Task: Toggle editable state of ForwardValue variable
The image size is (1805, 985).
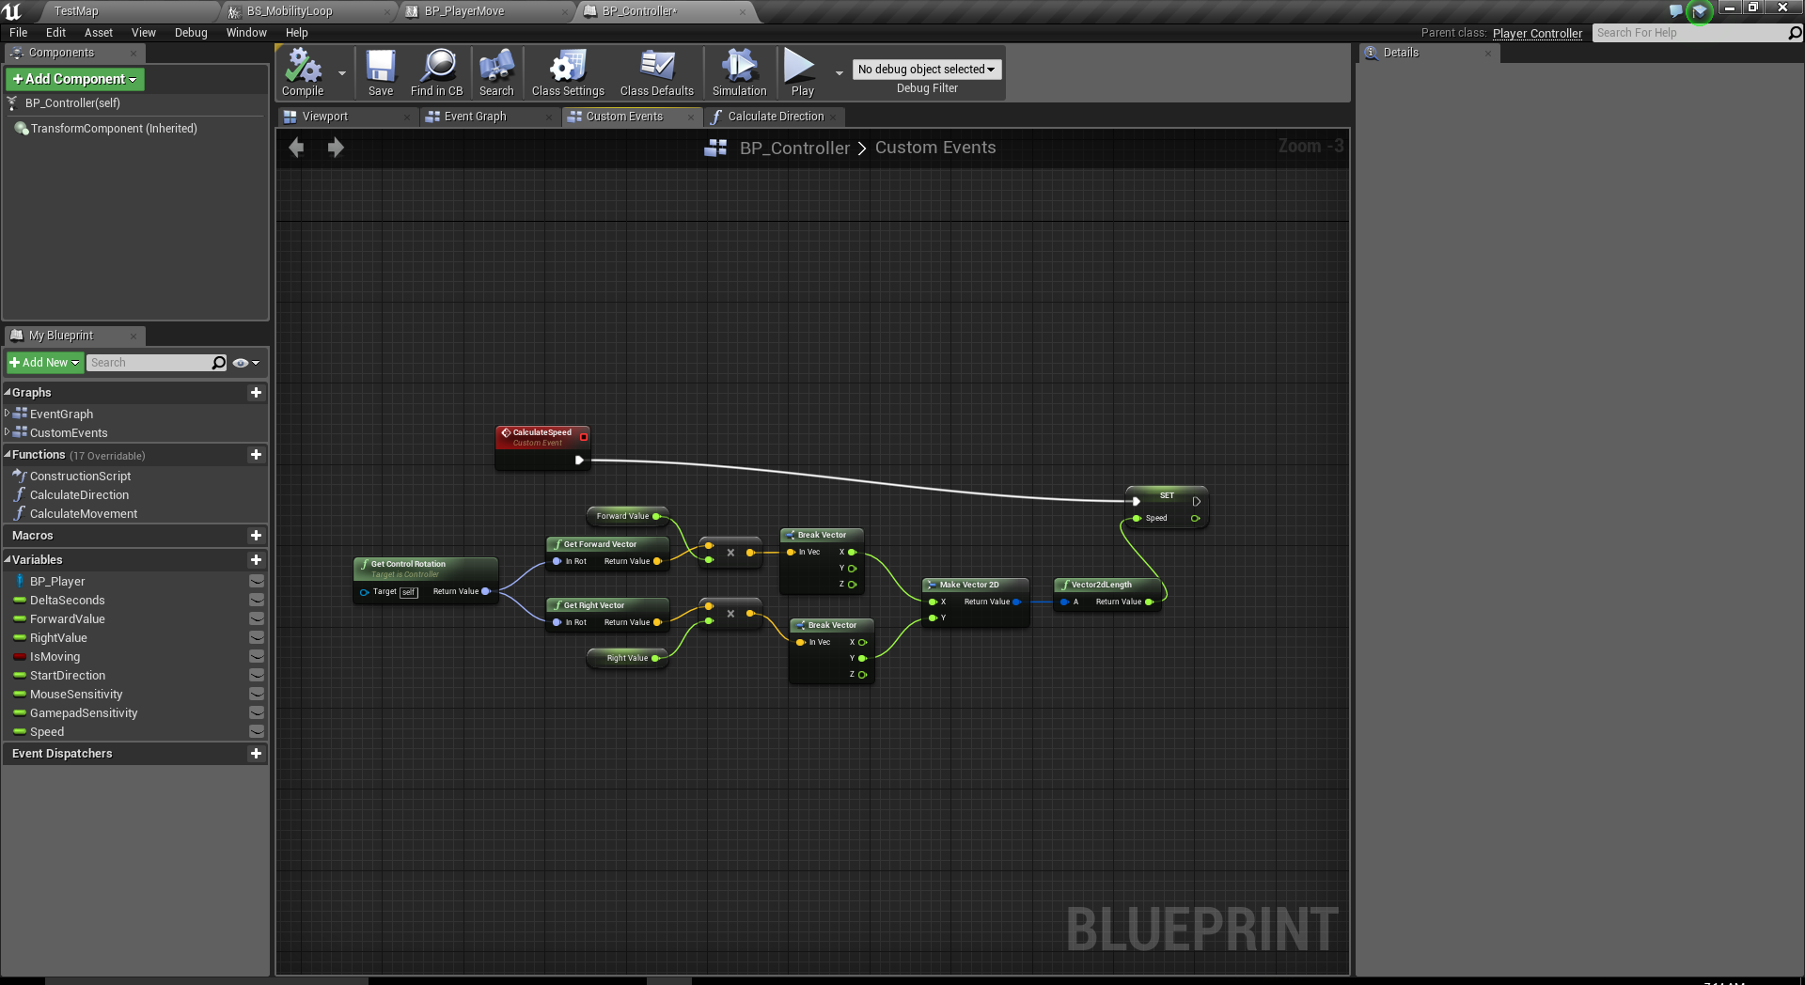Action: (x=256, y=619)
